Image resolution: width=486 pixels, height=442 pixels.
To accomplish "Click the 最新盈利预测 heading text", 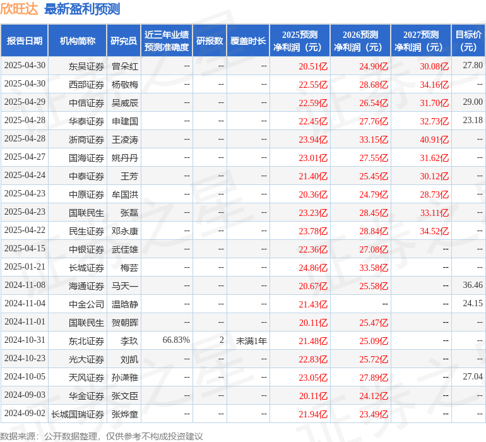I will pos(82,9).
